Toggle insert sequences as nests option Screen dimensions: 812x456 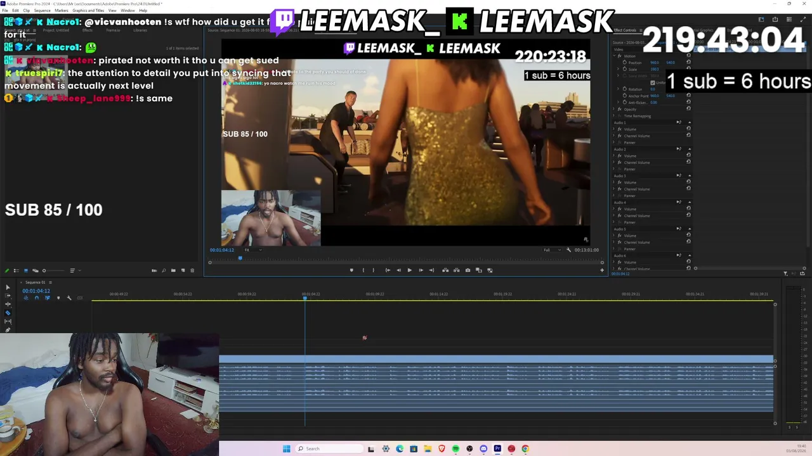point(26,298)
